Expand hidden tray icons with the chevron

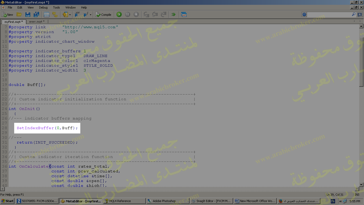pyautogui.click(x=340, y=201)
